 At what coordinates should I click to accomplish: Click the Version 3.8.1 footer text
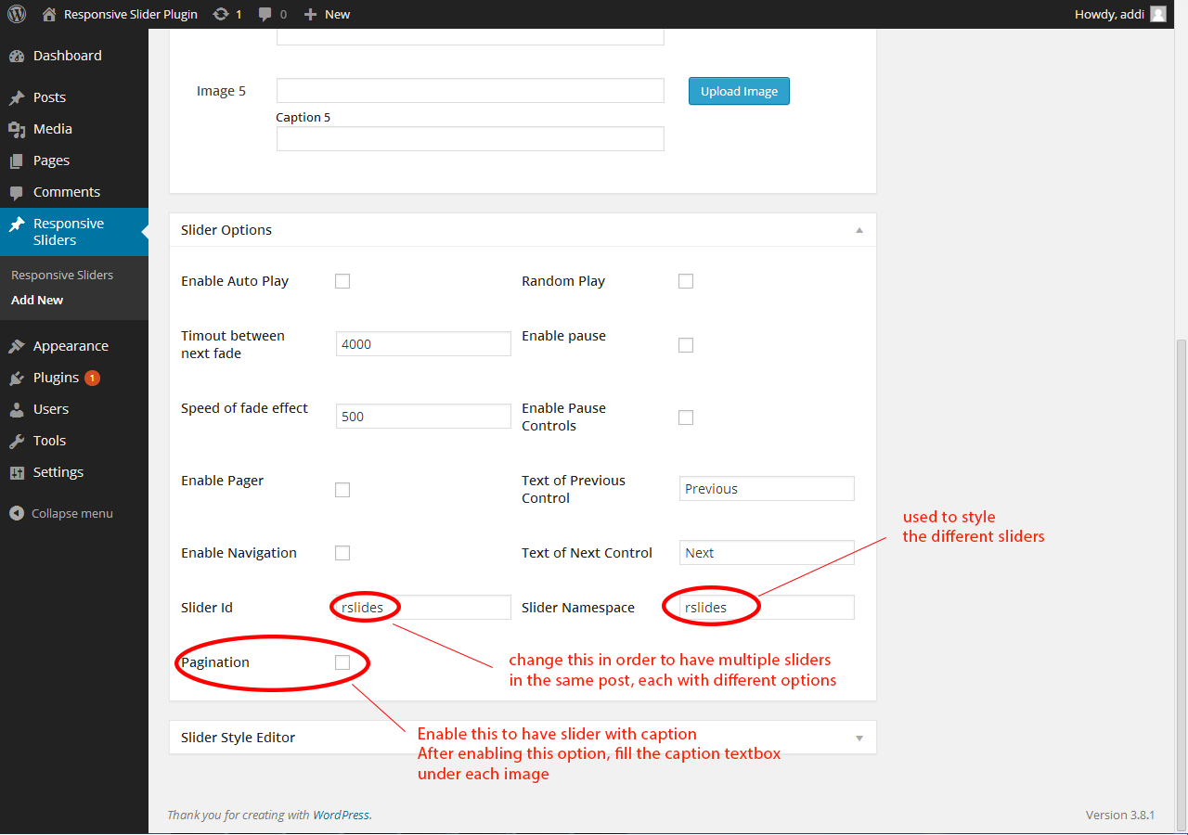(x=1120, y=815)
